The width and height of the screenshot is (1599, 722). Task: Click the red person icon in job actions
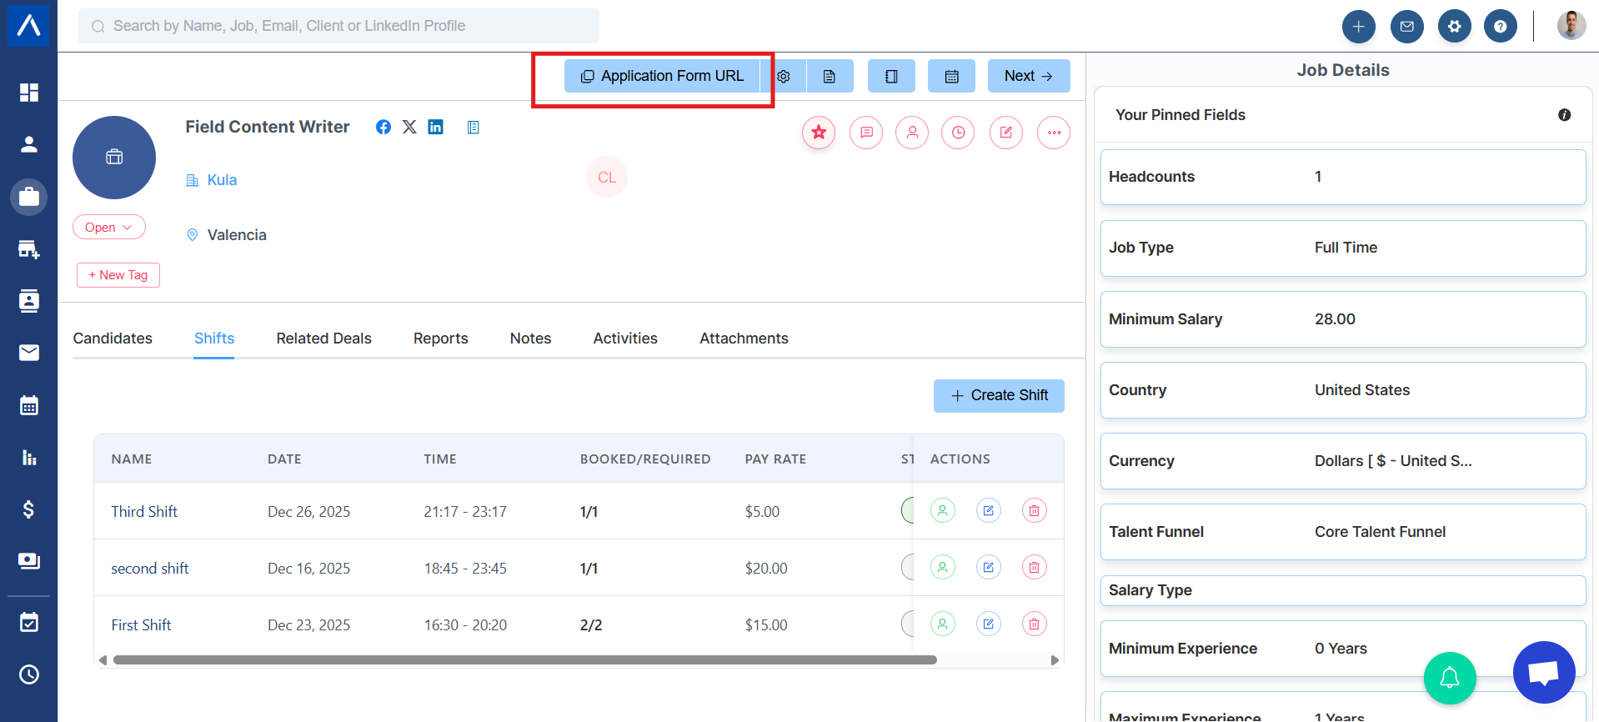coord(912,133)
